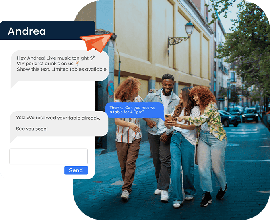Viewport: 270px width, 220px height.
Task: Click the green tree foliage
Action: click(249, 44)
